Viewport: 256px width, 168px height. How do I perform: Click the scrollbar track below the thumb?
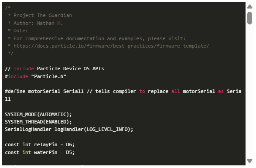click(249, 92)
